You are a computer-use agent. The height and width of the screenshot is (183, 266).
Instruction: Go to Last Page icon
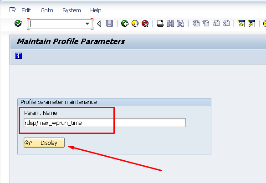[x=226, y=23]
